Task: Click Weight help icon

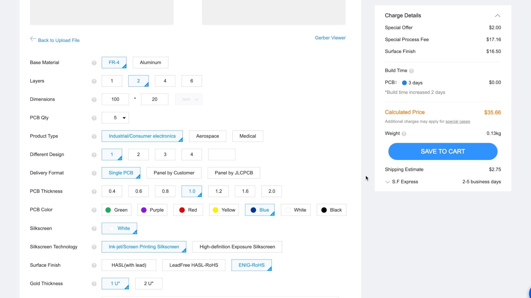Action: point(404,134)
